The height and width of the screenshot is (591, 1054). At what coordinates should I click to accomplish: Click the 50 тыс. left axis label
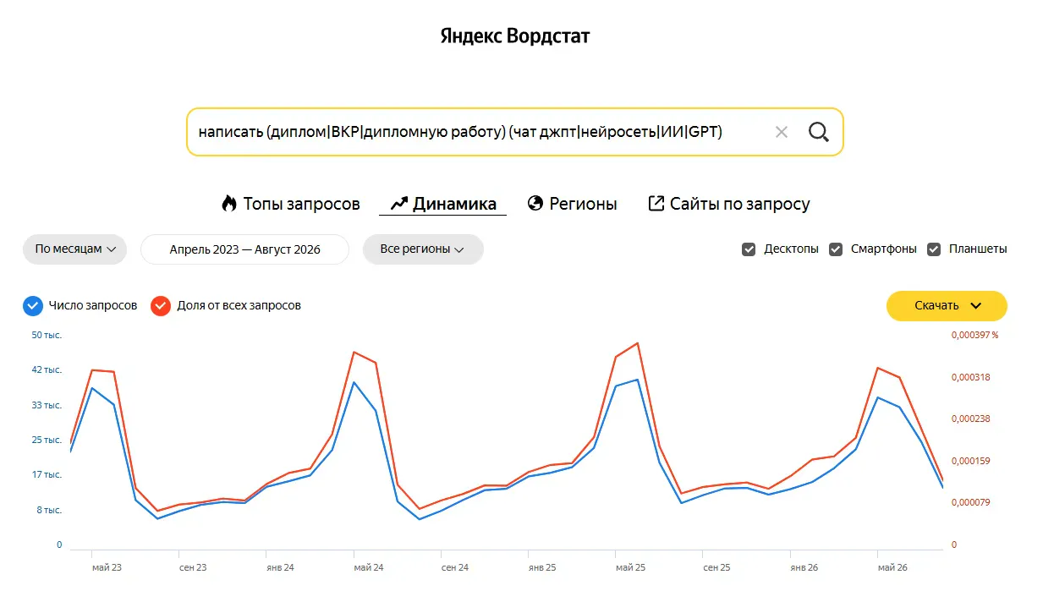(47, 336)
